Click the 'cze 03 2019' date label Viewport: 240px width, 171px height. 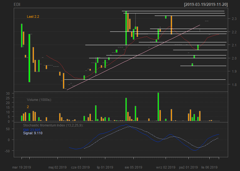tap(80, 167)
